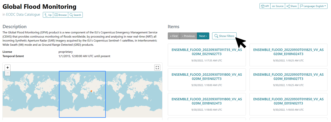Open the Browse view
The height and width of the screenshot is (122, 331).
[x=60, y=15]
